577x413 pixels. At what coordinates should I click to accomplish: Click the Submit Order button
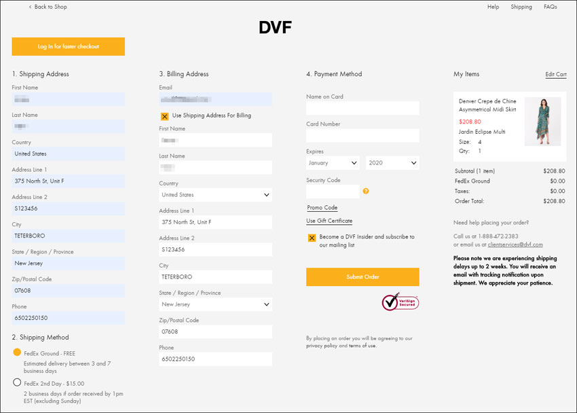coord(362,277)
